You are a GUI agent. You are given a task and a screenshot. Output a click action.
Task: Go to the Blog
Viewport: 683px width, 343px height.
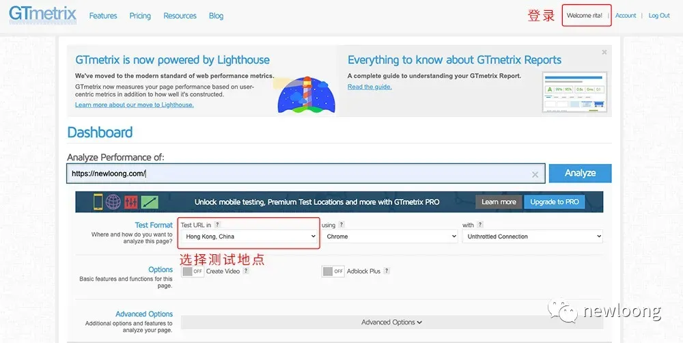216,16
